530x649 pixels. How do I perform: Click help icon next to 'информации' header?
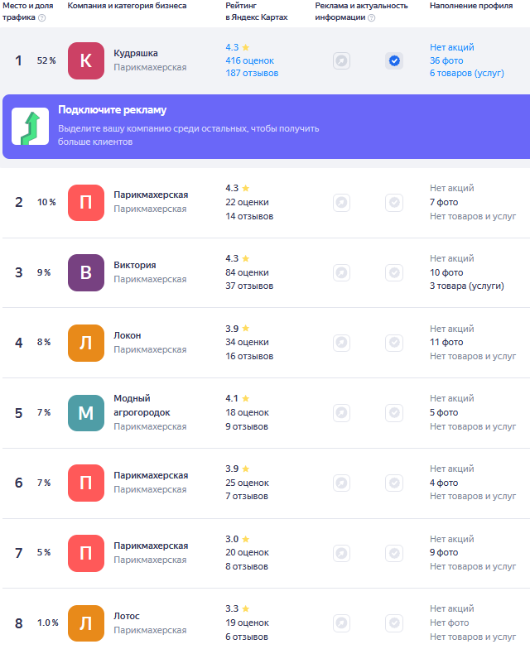click(x=371, y=18)
